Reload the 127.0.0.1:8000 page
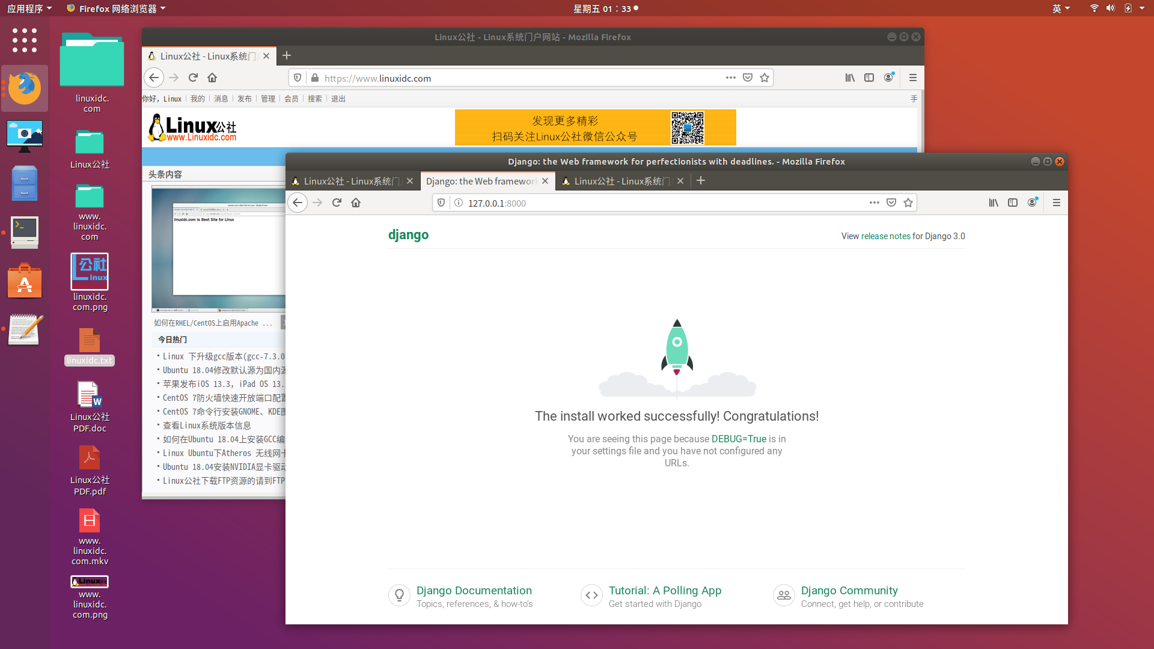Viewport: 1154px width, 649px height. tap(337, 203)
